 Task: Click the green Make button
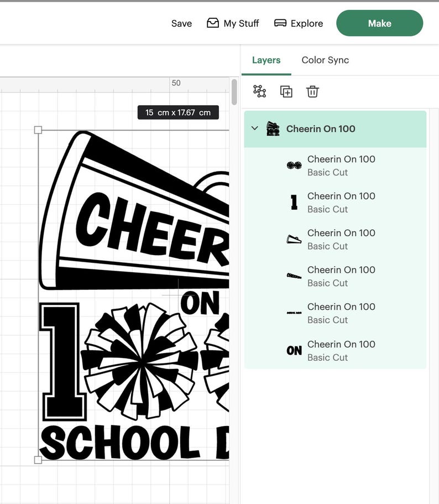(x=379, y=23)
